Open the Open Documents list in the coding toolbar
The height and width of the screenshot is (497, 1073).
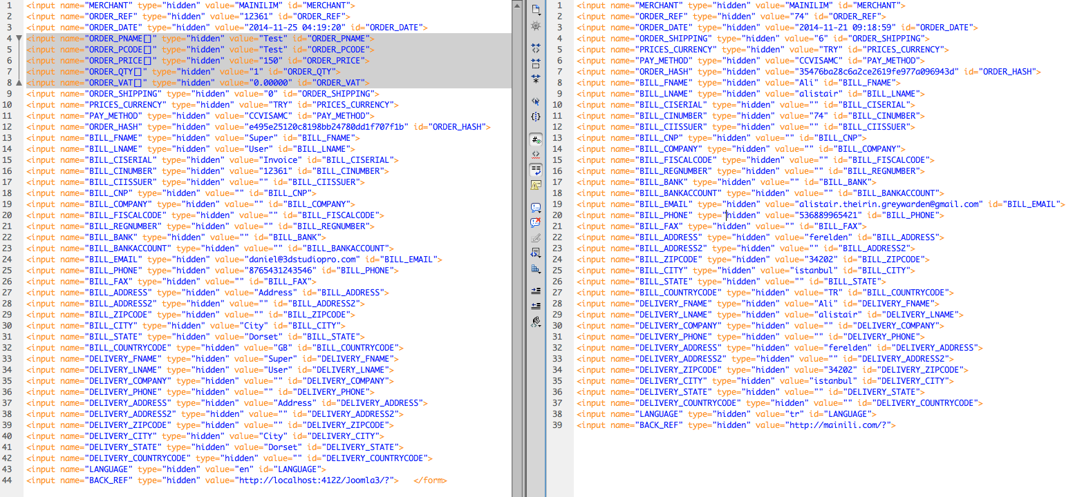pyautogui.click(x=536, y=10)
